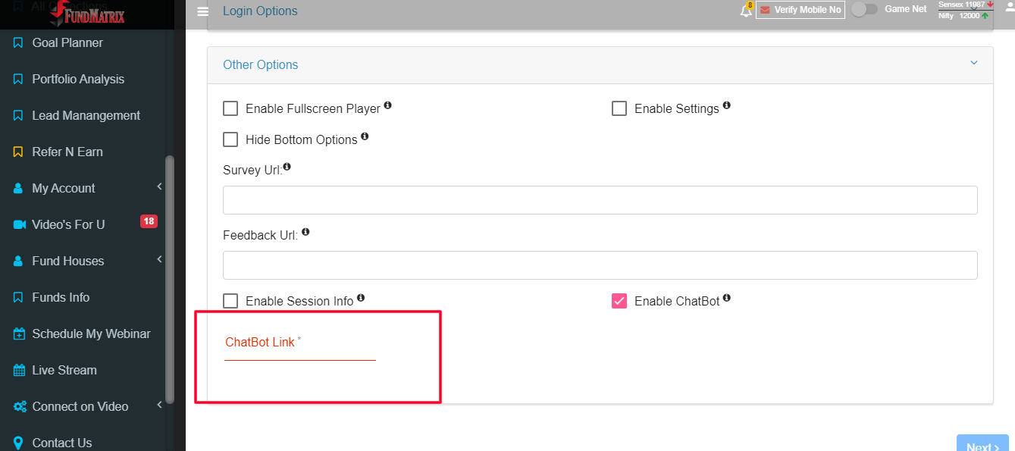Click the Verify Mobile No button

click(800, 10)
